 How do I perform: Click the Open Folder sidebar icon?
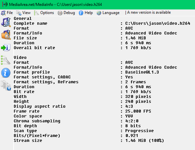6,35
